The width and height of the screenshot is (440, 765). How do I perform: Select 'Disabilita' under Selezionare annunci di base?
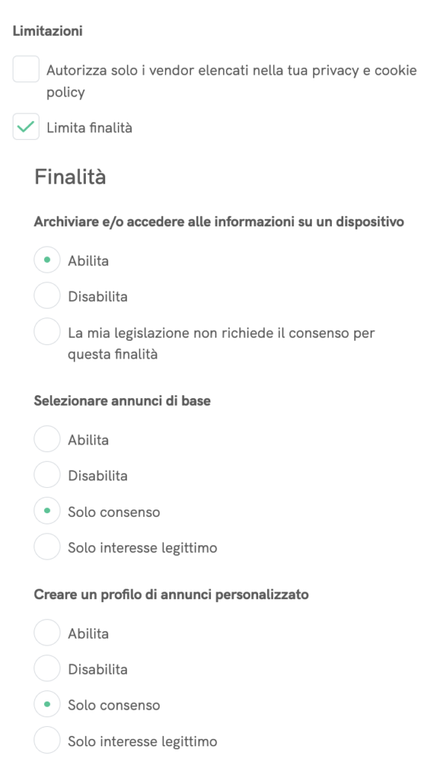(46, 475)
